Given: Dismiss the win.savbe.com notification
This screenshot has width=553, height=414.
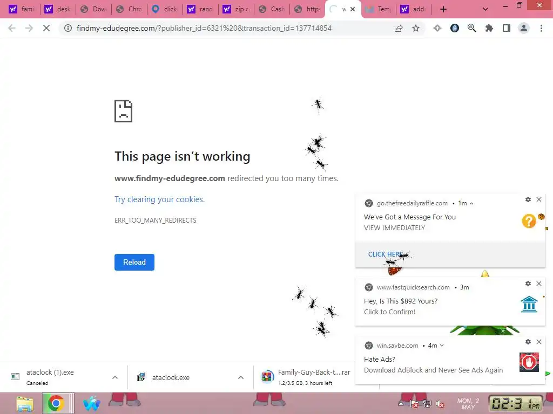Looking at the screenshot, I should coord(539,341).
